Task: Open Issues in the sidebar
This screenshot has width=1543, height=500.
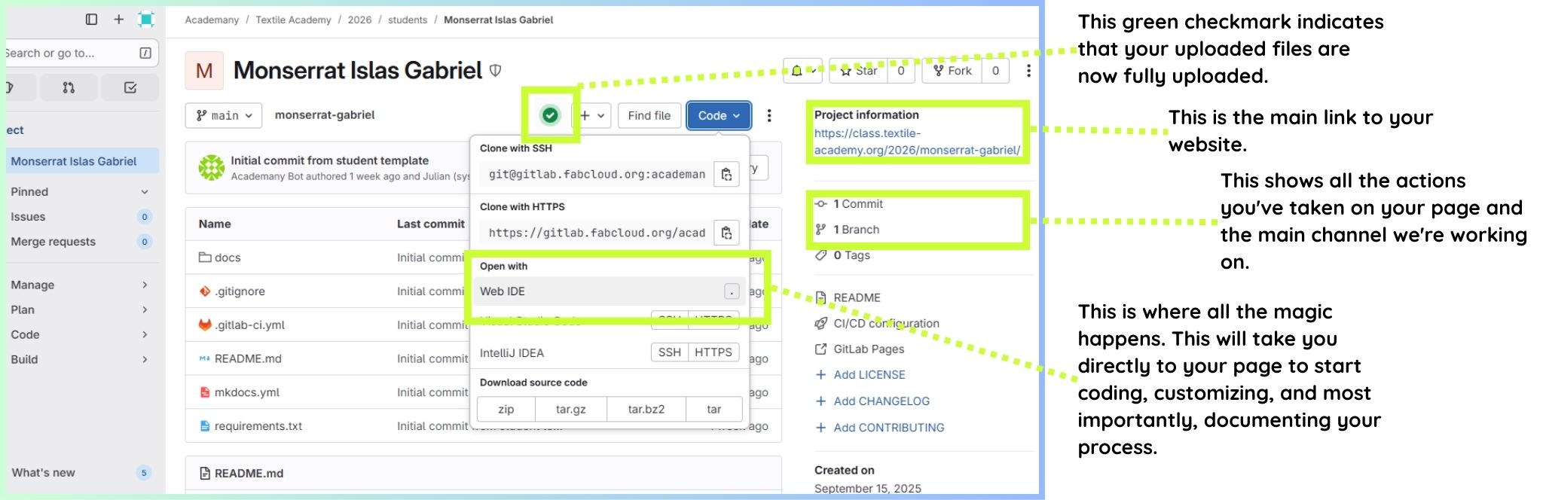Action: (x=28, y=216)
